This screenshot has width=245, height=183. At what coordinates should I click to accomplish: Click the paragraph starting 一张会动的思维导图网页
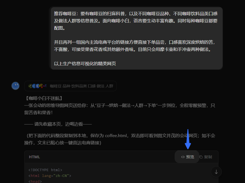[120, 109]
